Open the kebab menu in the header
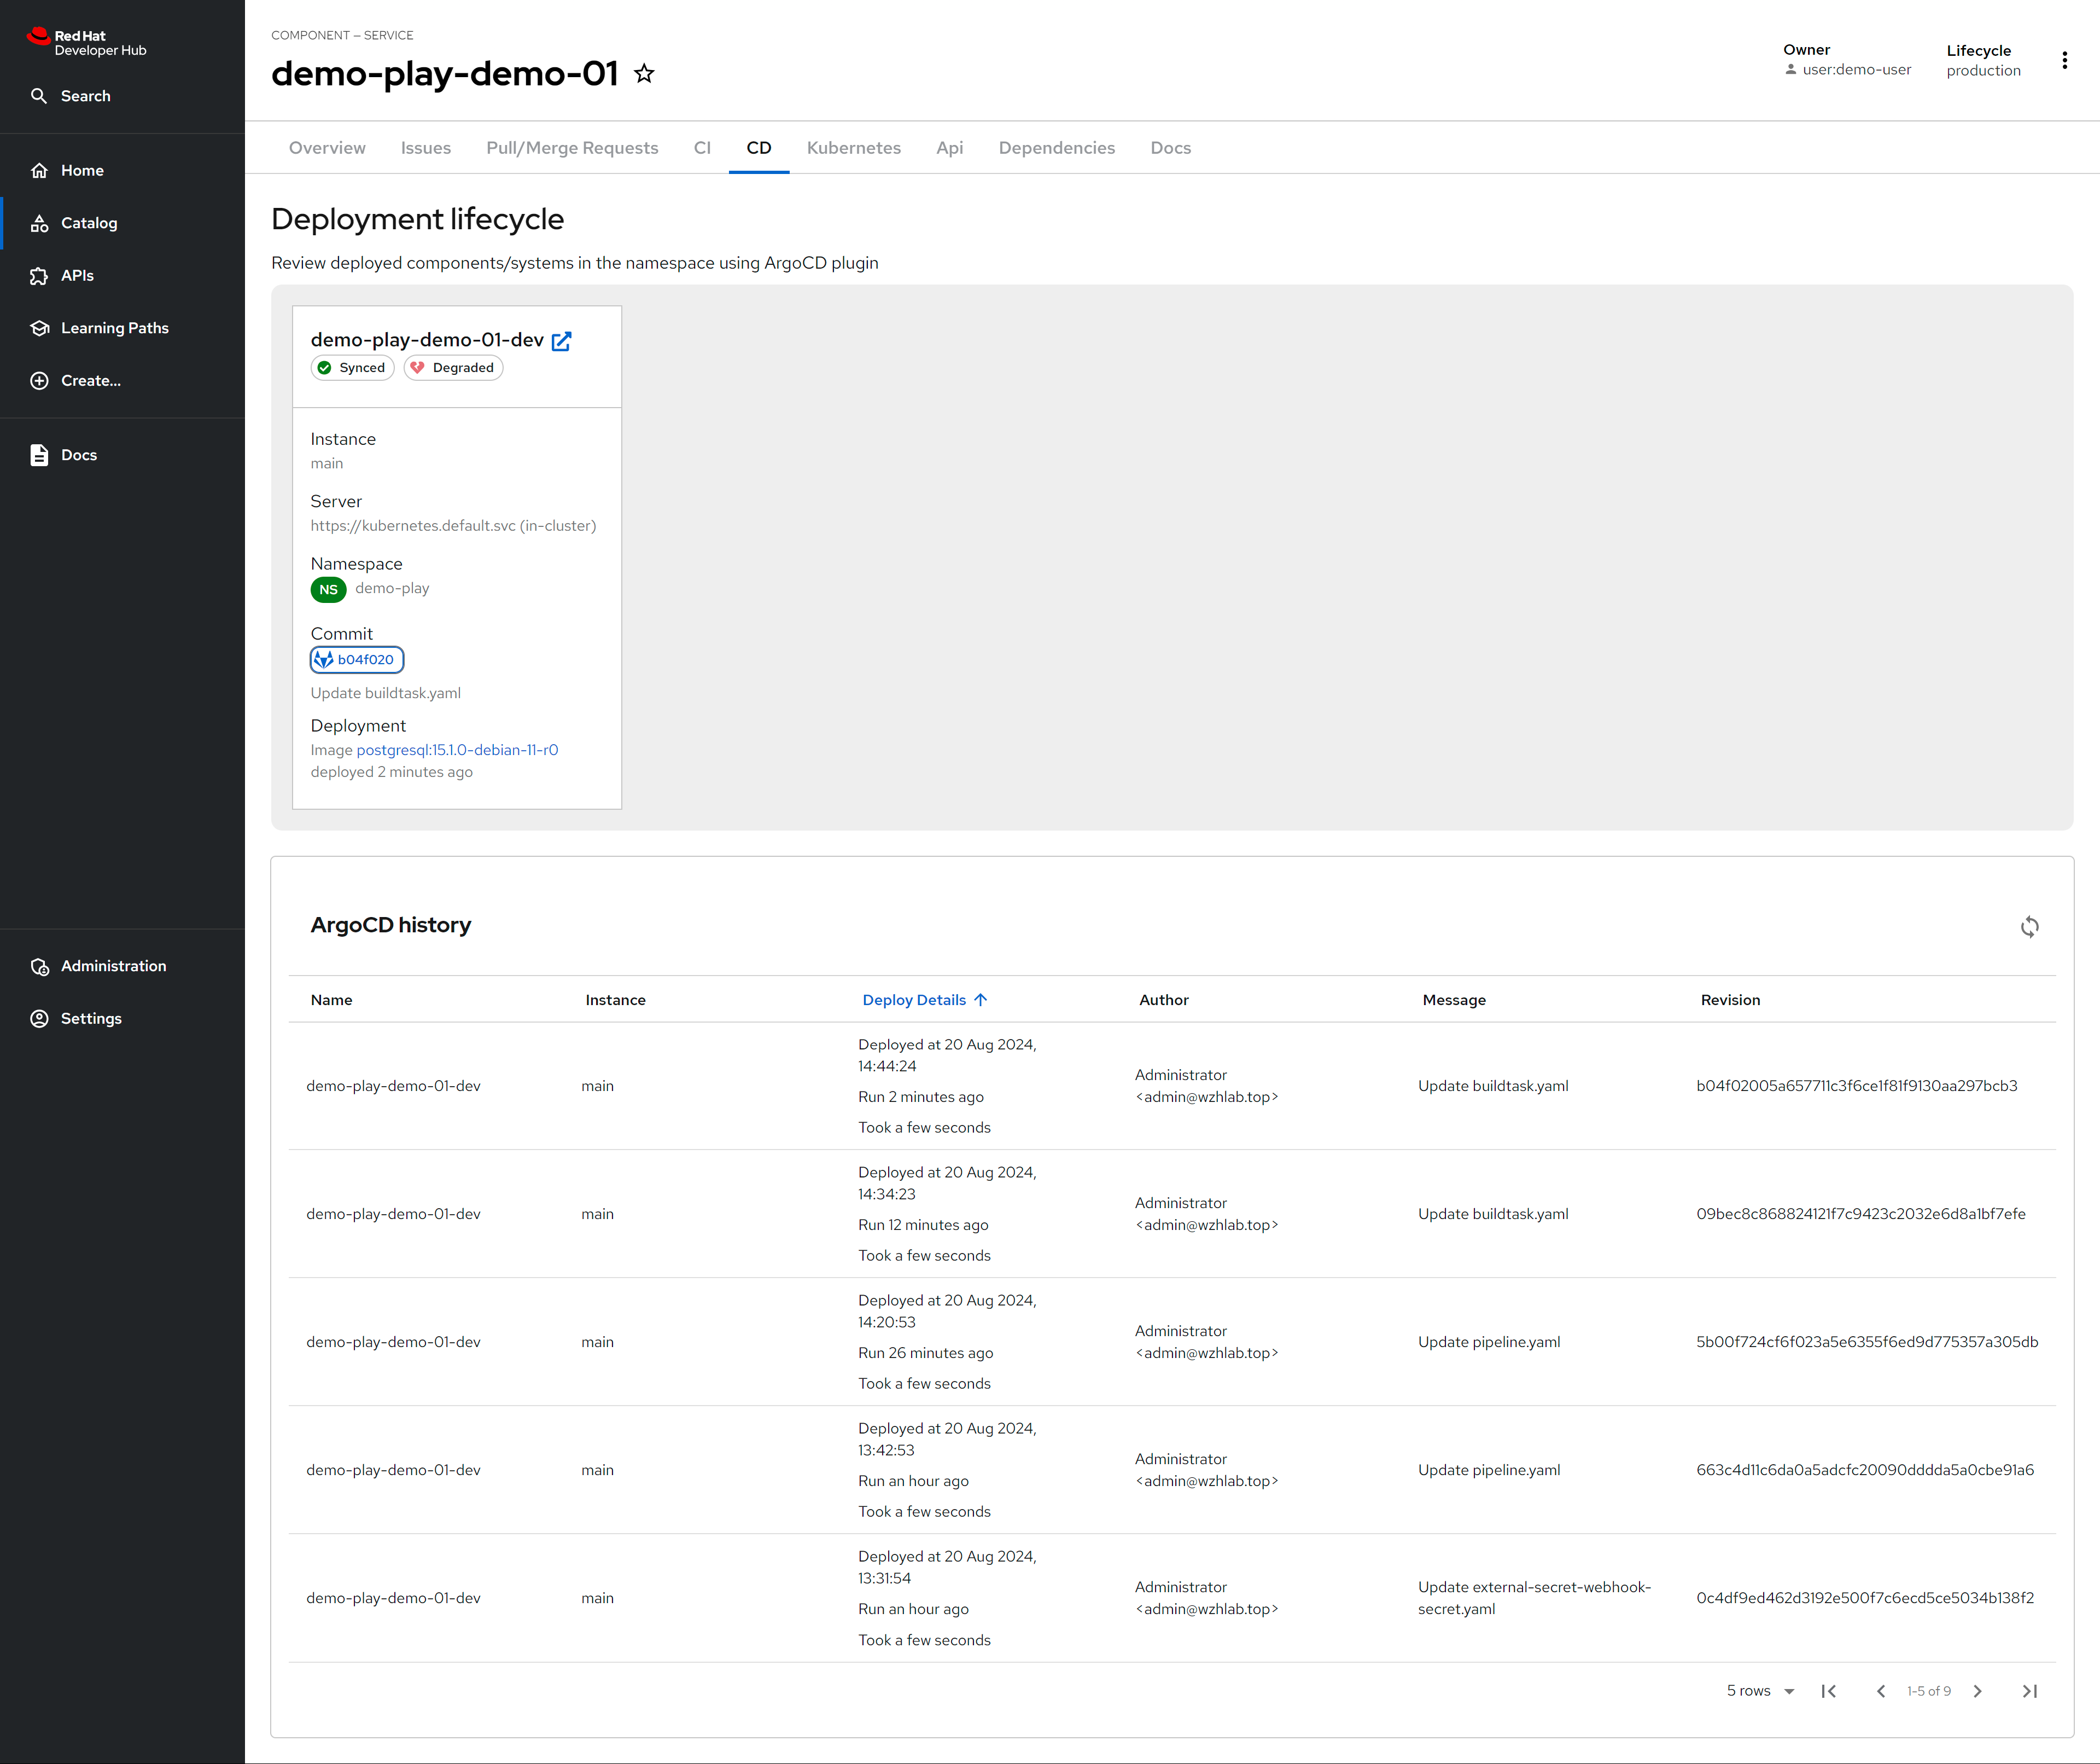 point(2064,61)
